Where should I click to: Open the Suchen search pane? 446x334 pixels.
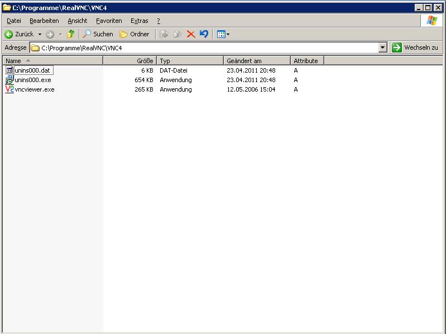pos(98,34)
